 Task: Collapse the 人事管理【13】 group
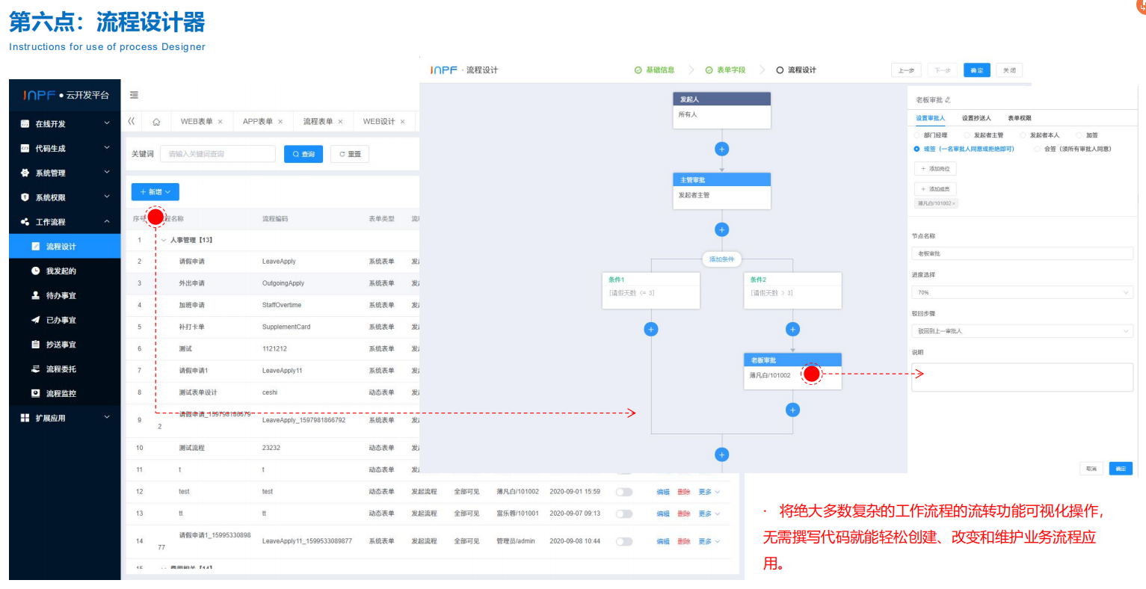(x=164, y=239)
